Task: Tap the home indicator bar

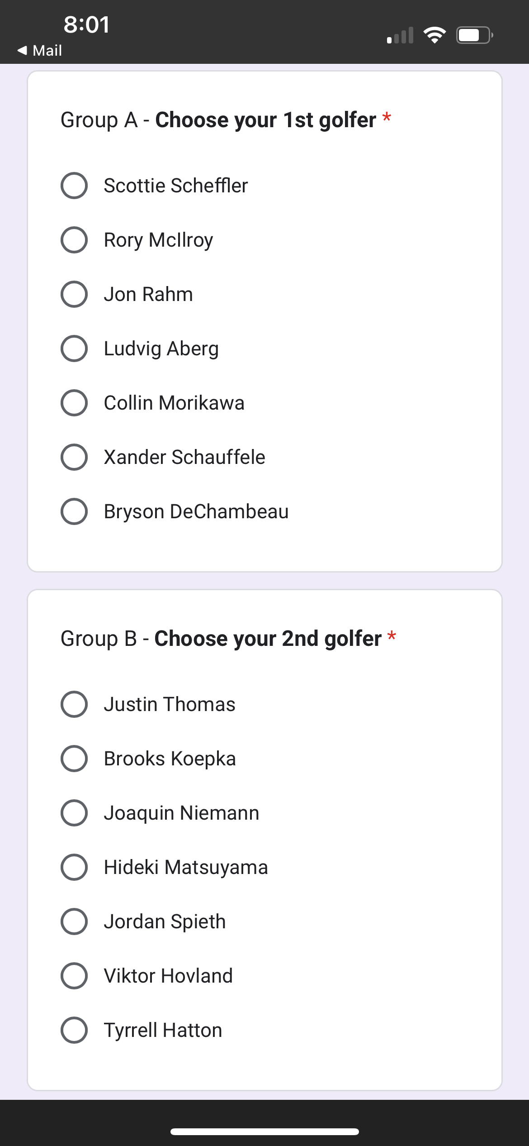Action: point(264,1132)
